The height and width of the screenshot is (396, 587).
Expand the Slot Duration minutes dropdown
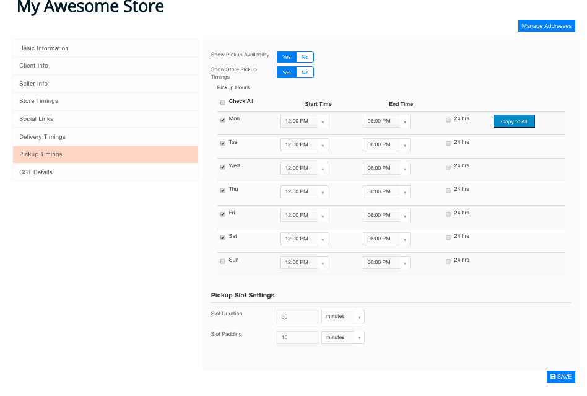(342, 317)
